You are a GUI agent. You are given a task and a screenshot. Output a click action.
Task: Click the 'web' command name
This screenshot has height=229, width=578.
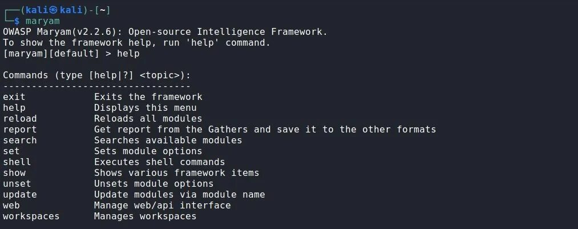tap(11, 206)
